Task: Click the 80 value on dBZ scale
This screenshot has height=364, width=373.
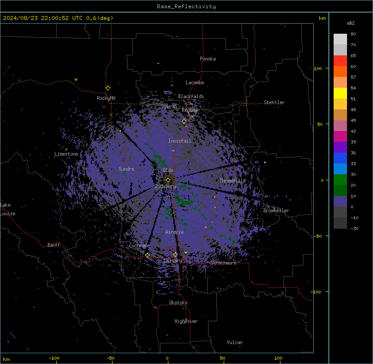Action: coord(353,34)
